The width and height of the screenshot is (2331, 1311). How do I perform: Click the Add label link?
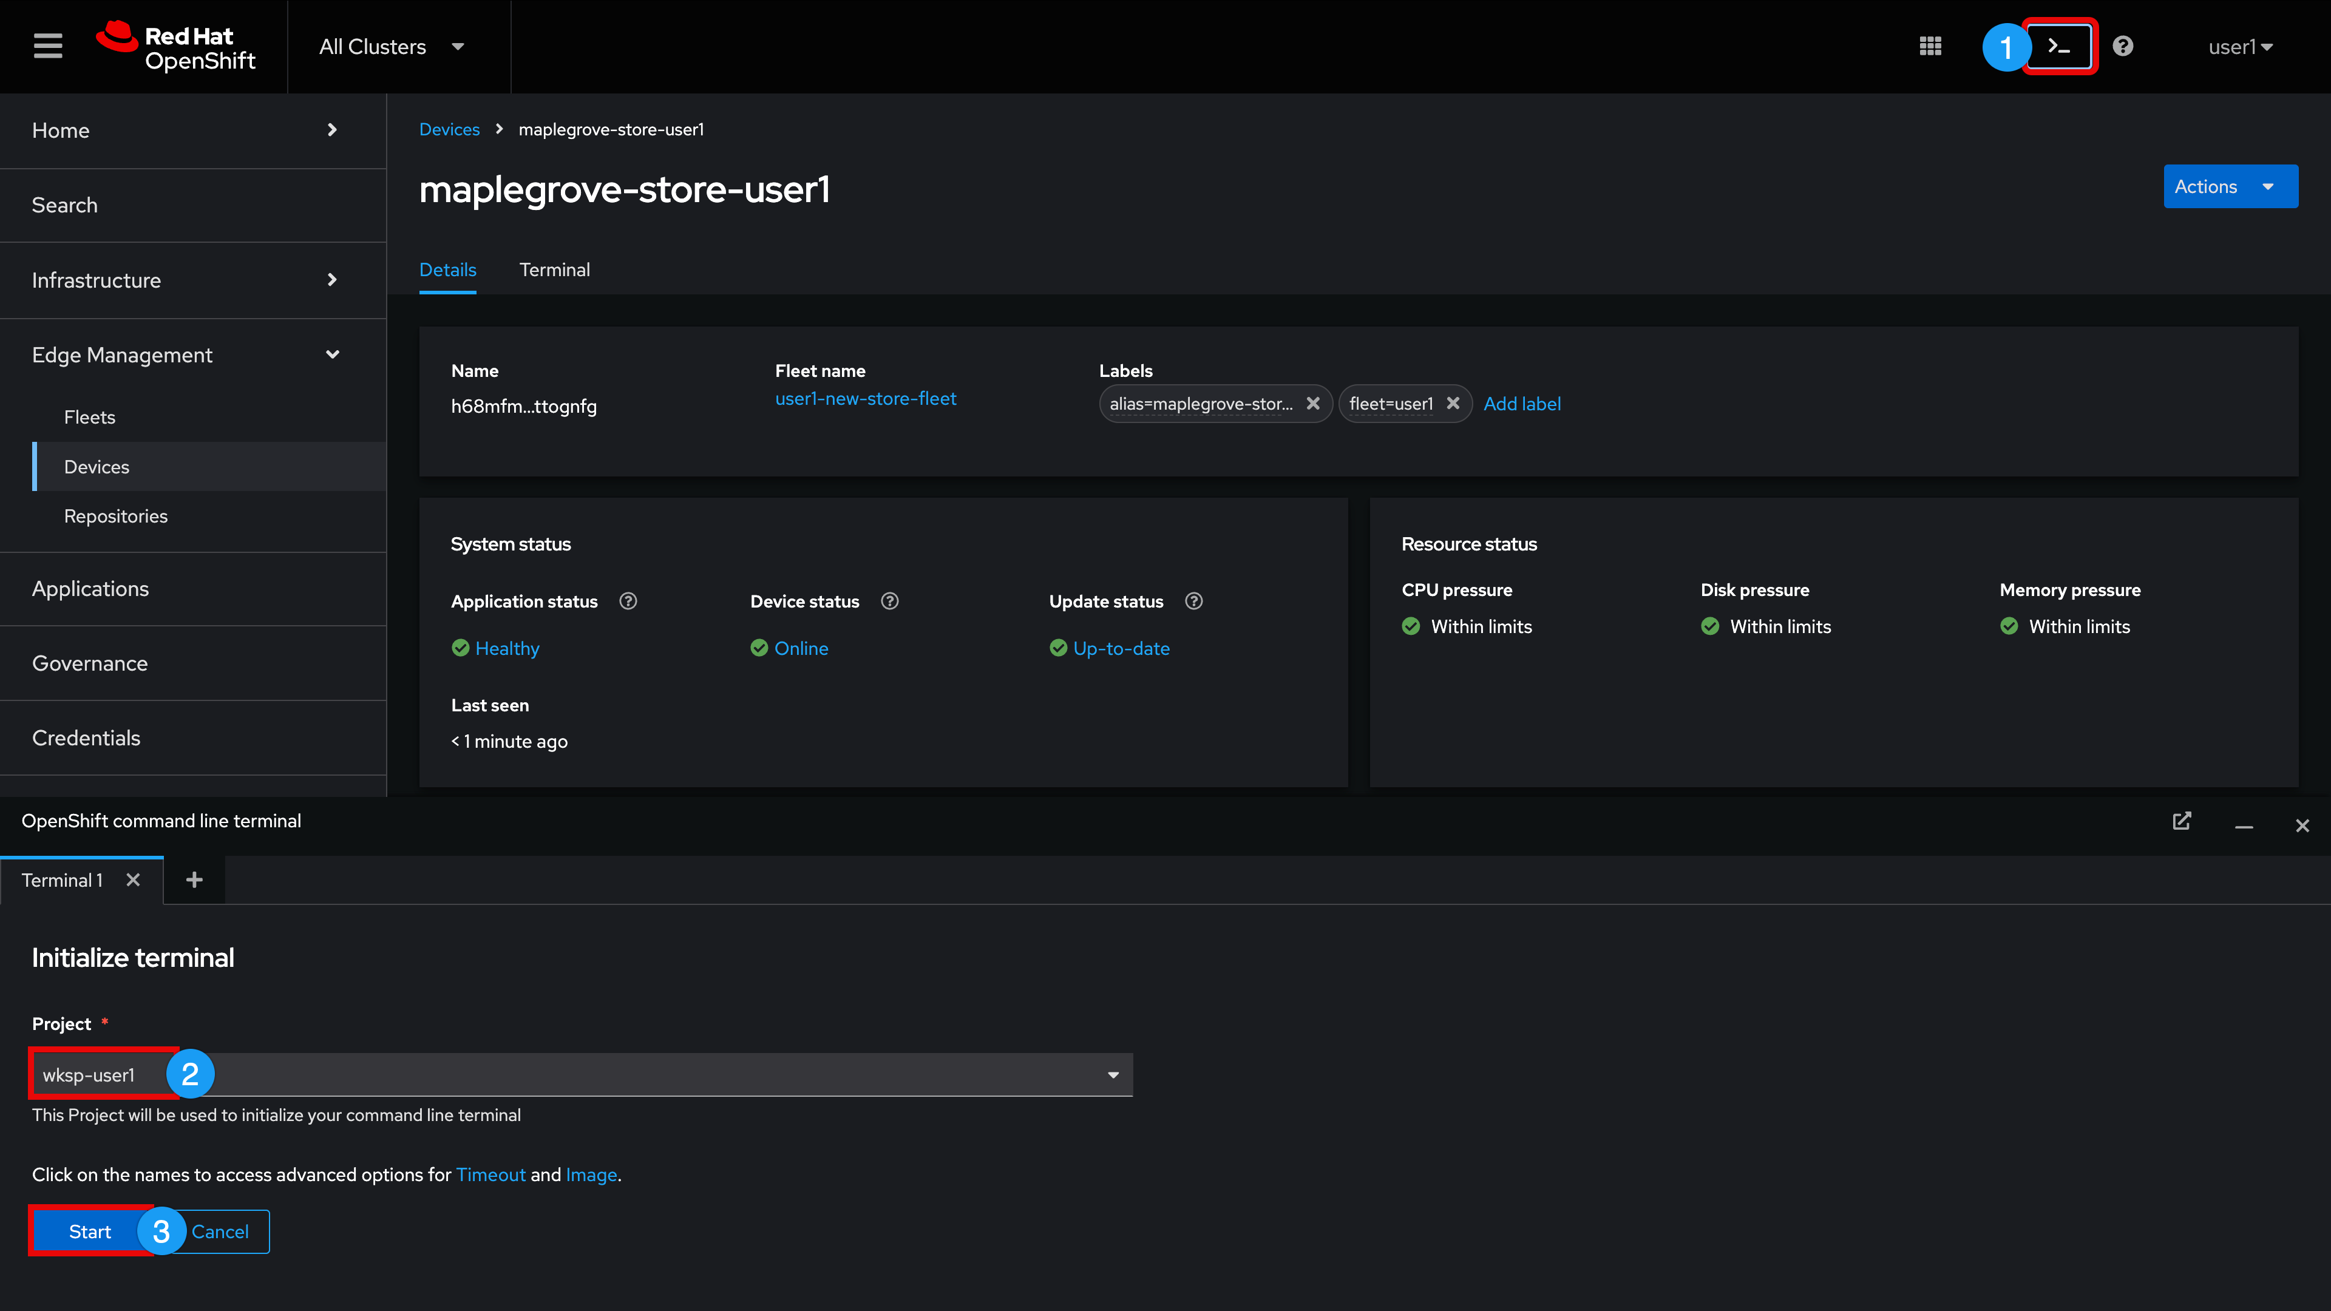(1522, 404)
